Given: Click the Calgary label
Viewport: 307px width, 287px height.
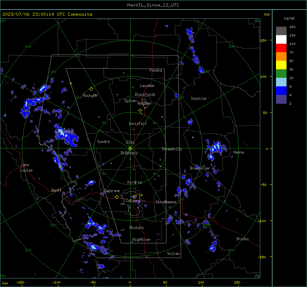Looking at the screenshot, I should [x=133, y=201].
